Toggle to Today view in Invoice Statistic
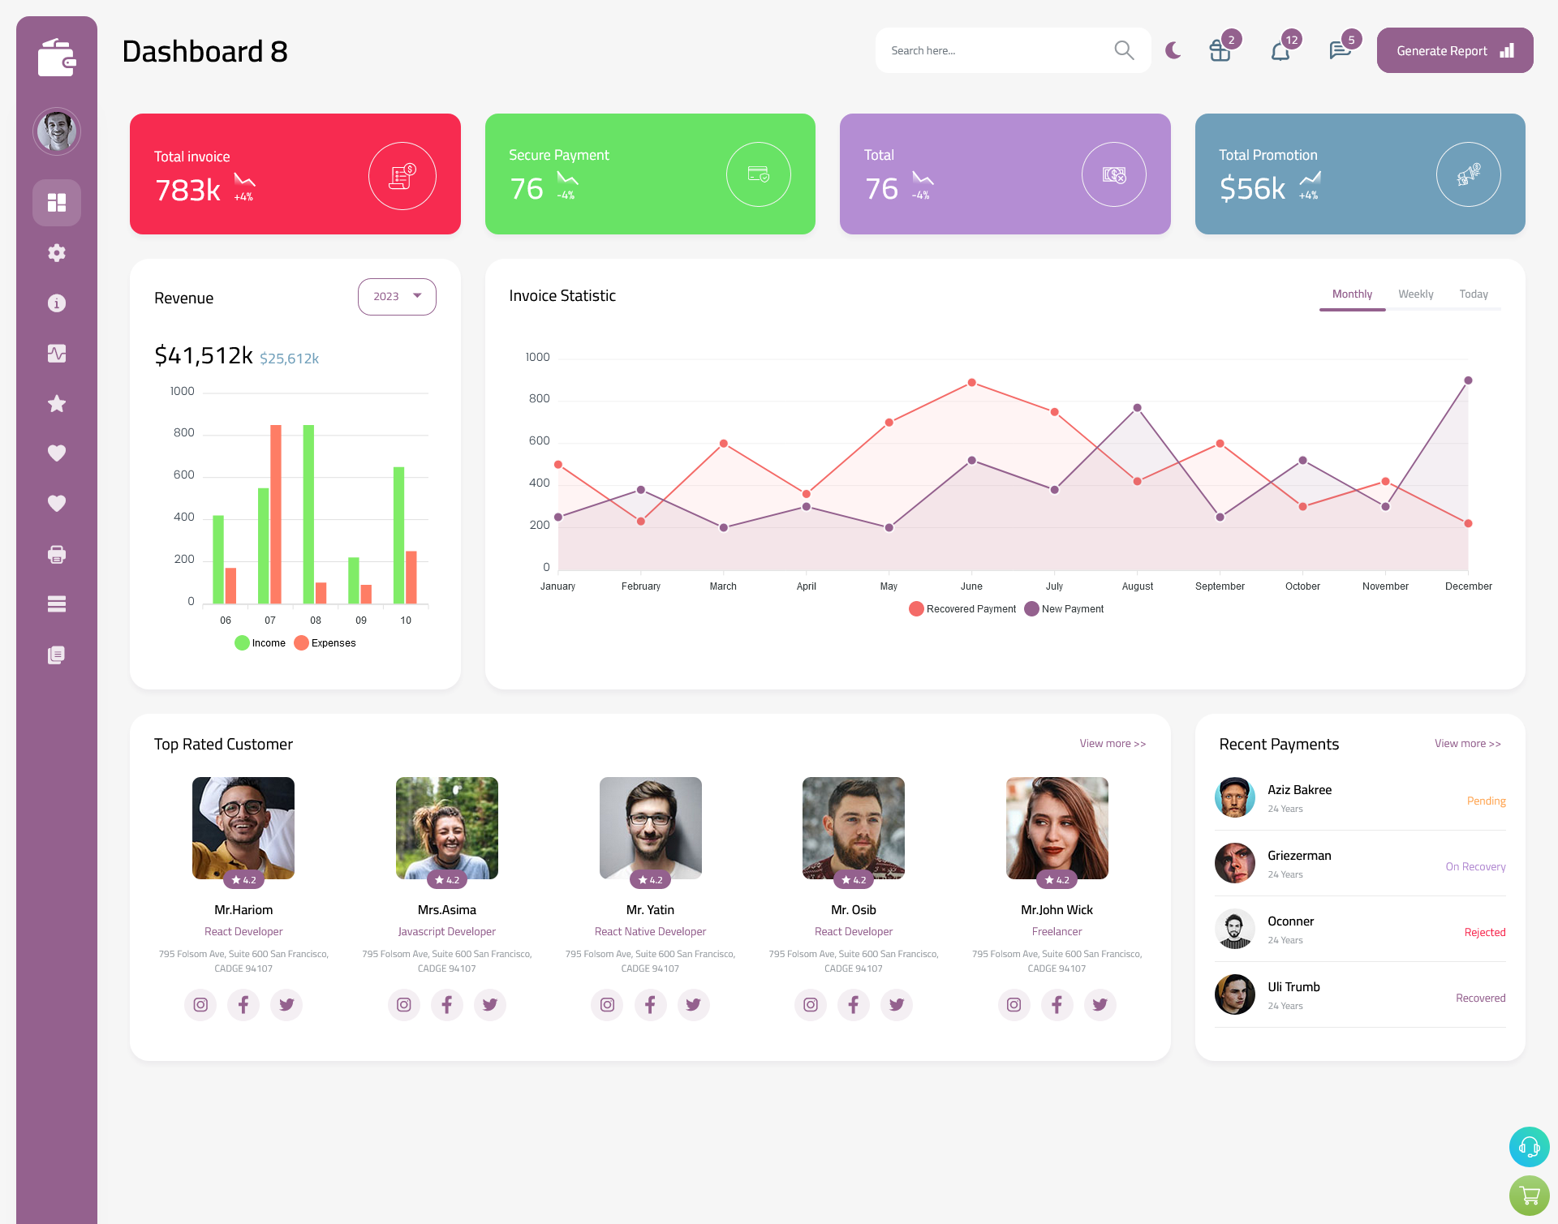Screen dimensions: 1558x1224 coord(1474,294)
